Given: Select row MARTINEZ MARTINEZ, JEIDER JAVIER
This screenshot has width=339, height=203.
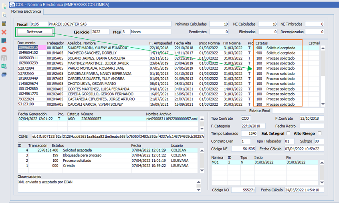Looking at the screenshot, I should point(169,63).
